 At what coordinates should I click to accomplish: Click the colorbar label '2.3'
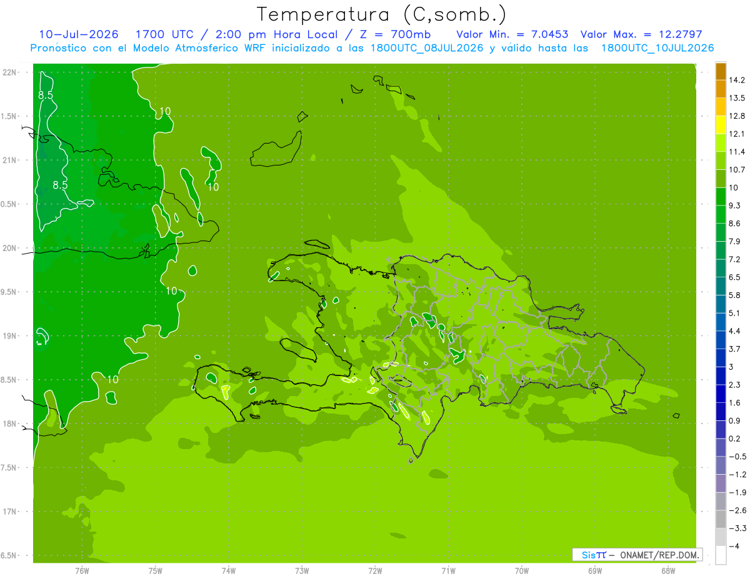click(735, 385)
